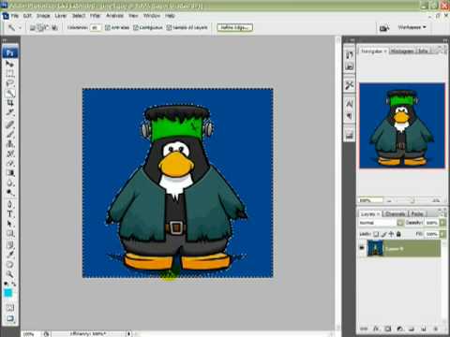Screen dimensions: 450x337
Task: Enable Lock all
Action: 398,234
